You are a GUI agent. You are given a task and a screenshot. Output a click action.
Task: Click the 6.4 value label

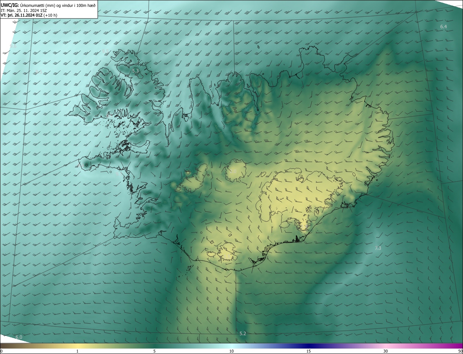point(443,27)
